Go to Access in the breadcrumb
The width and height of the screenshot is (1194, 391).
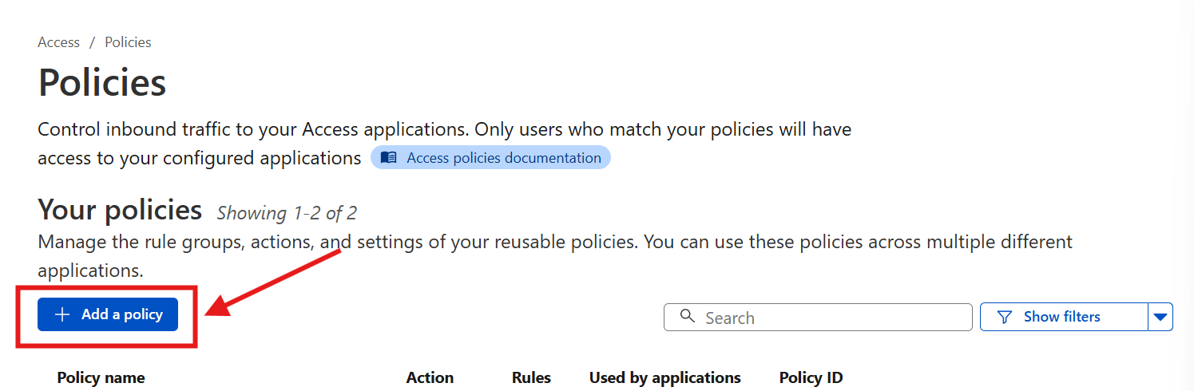(x=58, y=42)
